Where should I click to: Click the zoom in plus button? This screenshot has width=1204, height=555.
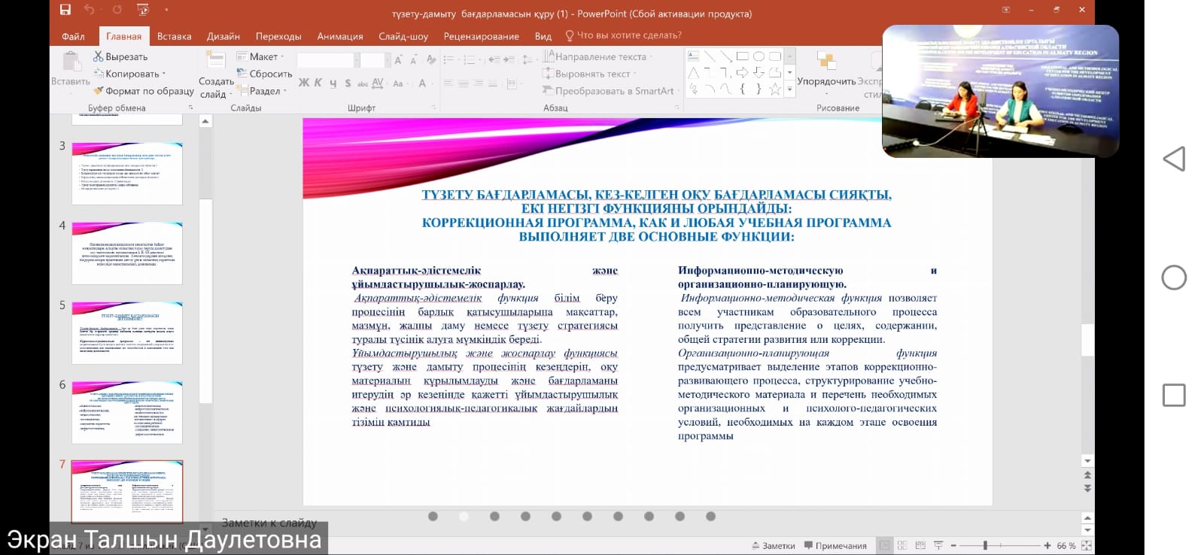tap(1047, 545)
